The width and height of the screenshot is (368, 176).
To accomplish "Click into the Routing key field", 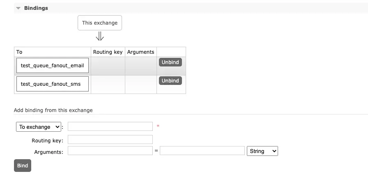I will tap(110, 140).
